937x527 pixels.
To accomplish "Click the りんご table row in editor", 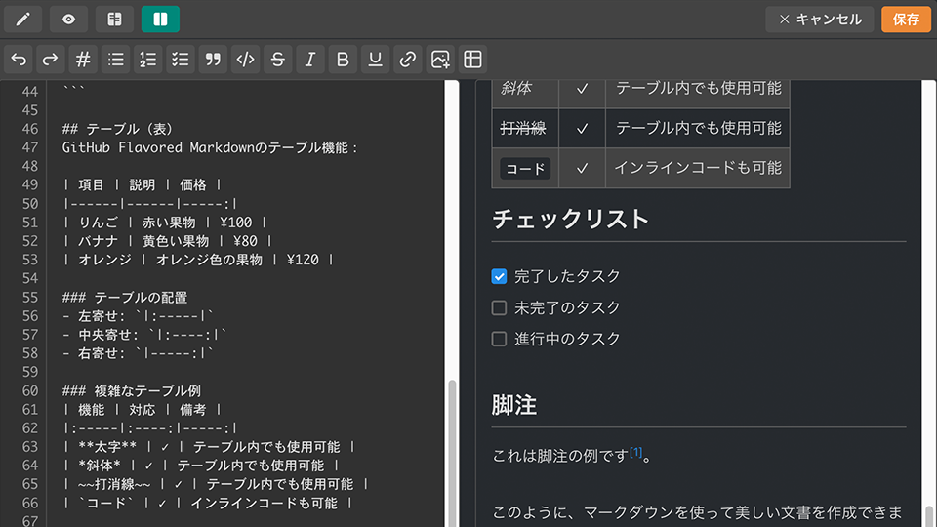I will (164, 223).
